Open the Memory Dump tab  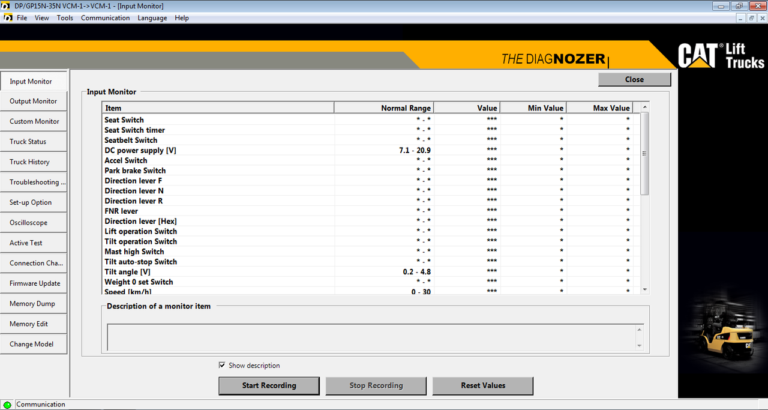(x=34, y=304)
